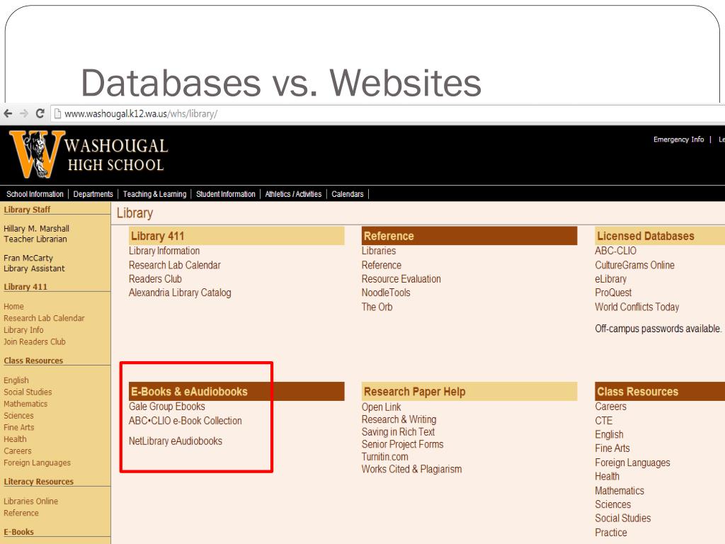The image size is (725, 544).
Task: Open the Senior Project Forms link
Action: [402, 445]
